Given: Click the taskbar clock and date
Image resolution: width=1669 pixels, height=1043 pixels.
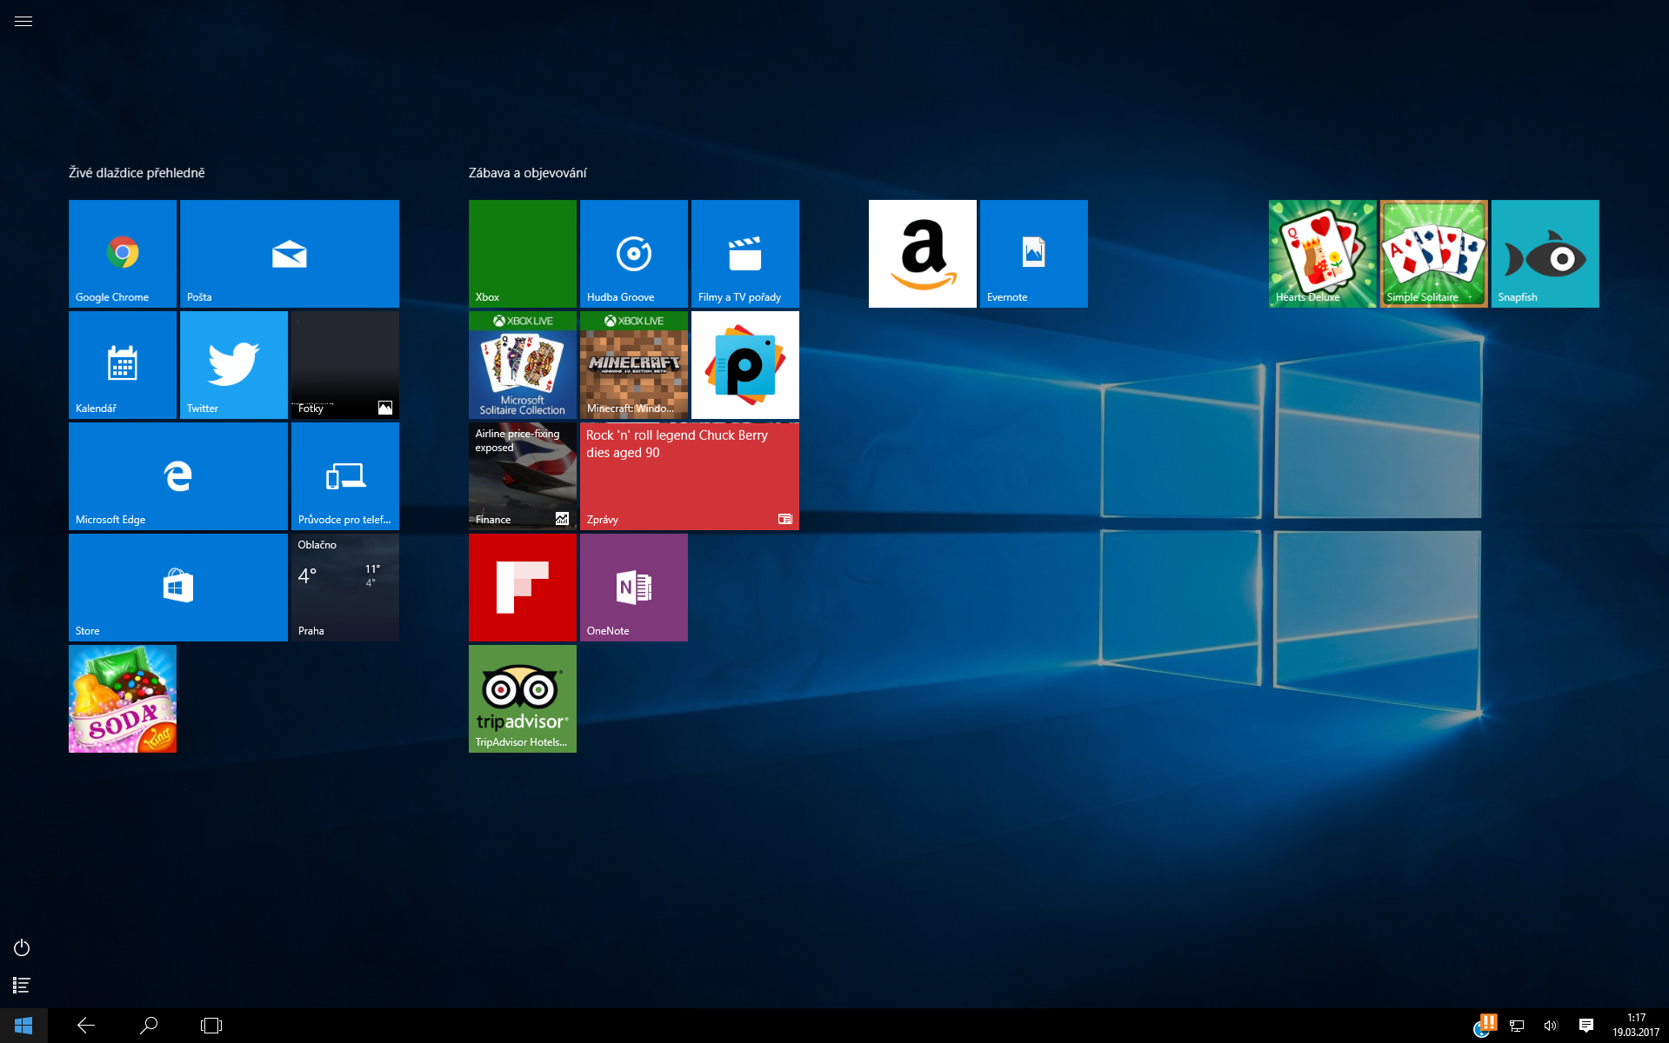Looking at the screenshot, I should [x=1636, y=1026].
